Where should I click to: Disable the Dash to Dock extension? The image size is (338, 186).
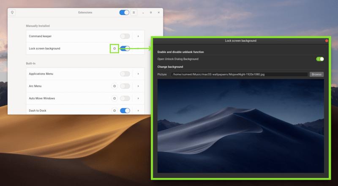point(125,111)
